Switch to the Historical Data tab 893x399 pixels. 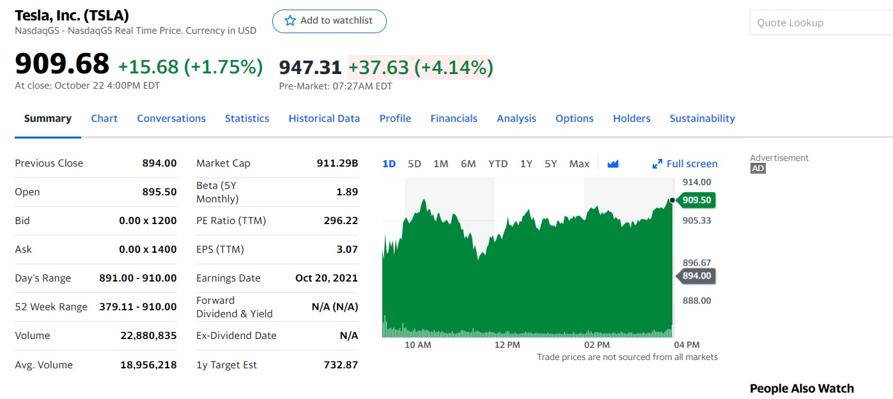point(324,119)
